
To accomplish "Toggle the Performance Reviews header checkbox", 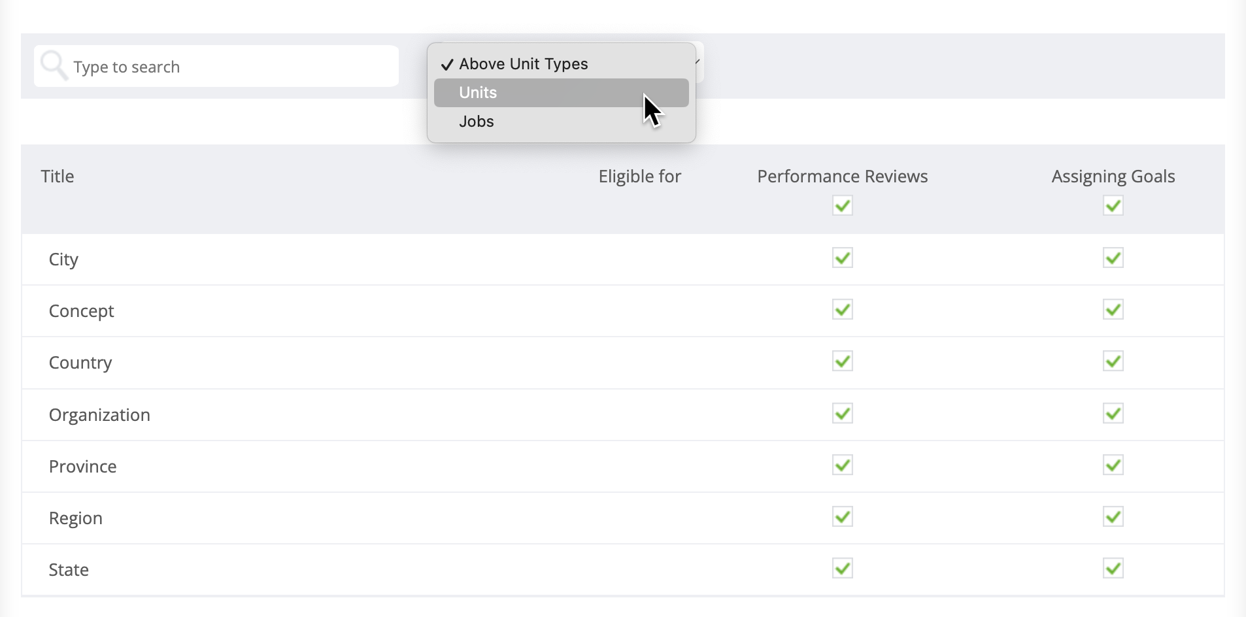I will [843, 206].
